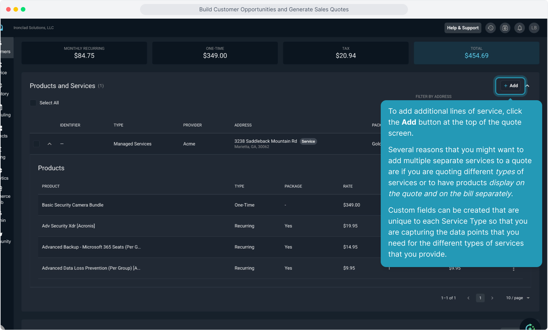Check the Select All checkbox
The width and height of the screenshot is (548, 330).
(33, 103)
